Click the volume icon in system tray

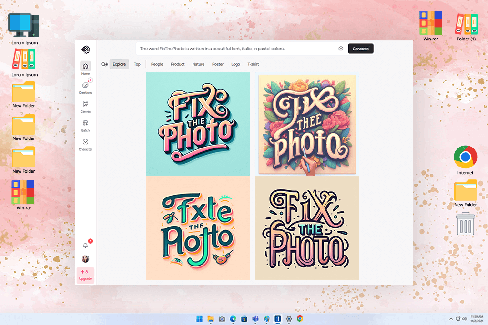click(x=464, y=319)
